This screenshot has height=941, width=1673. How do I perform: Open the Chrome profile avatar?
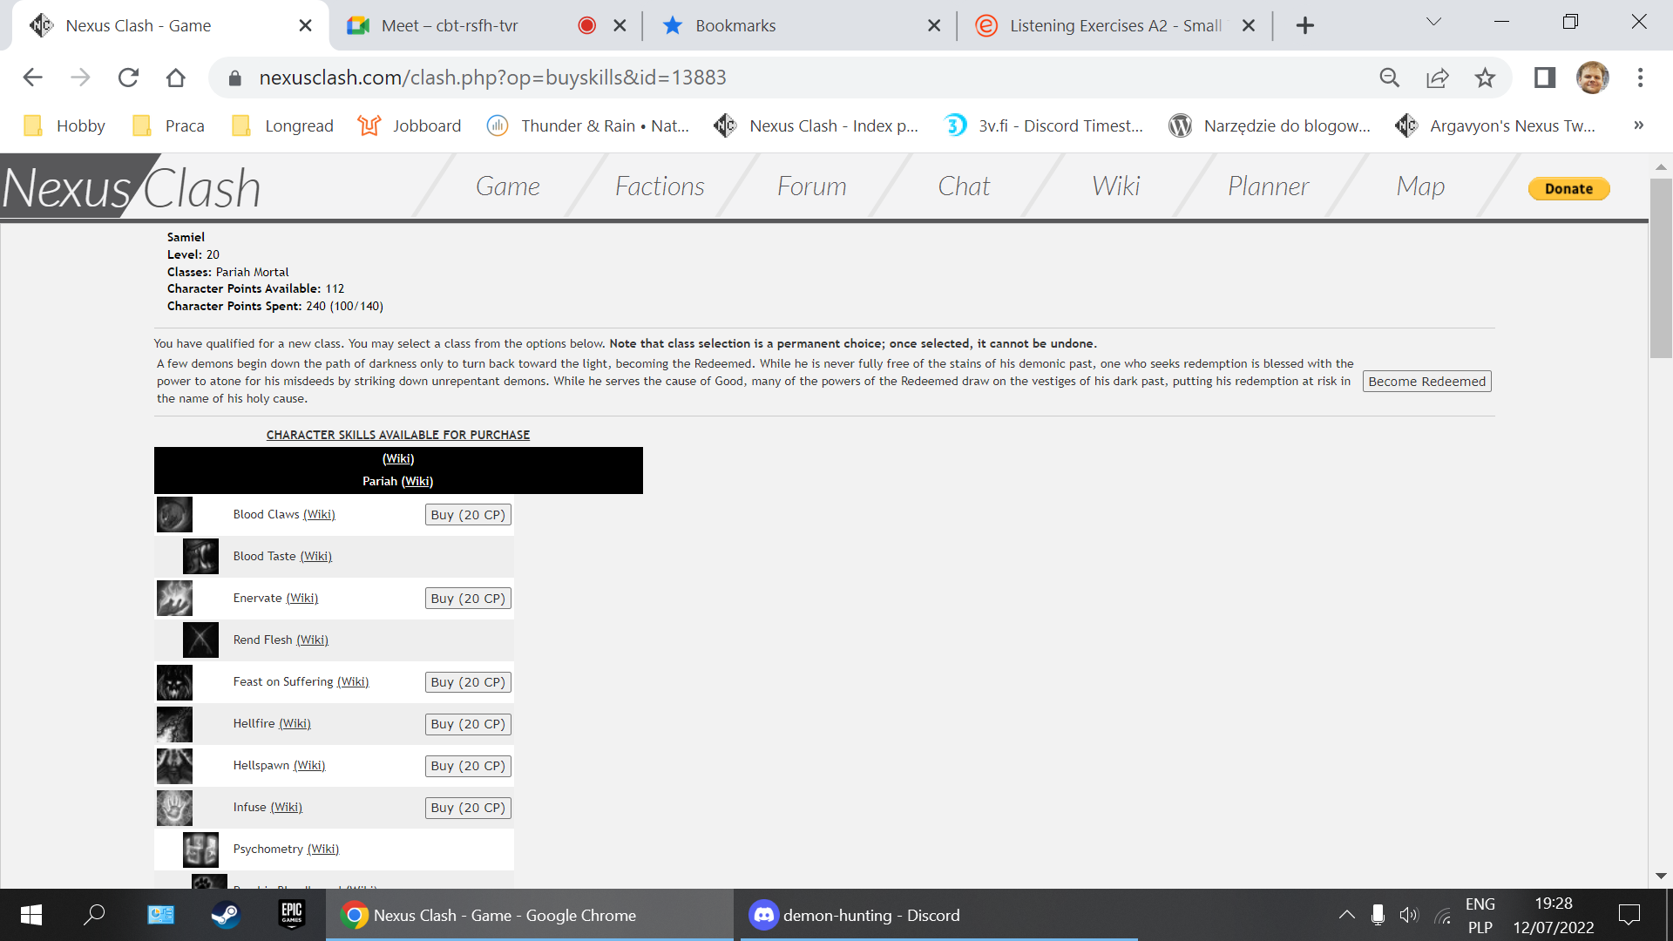1593,78
